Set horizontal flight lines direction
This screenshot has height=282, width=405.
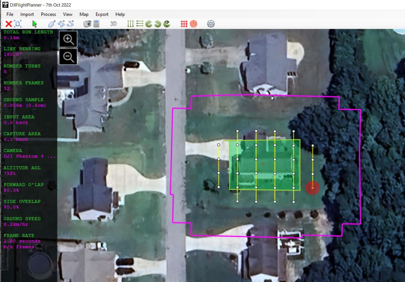[x=140, y=24]
